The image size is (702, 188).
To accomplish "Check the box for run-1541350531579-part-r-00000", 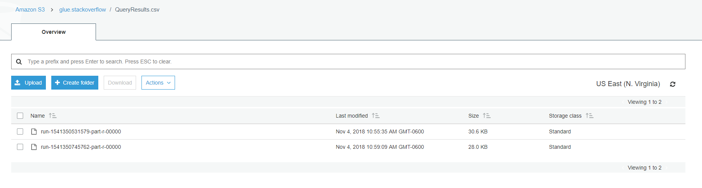I will [x=20, y=131].
